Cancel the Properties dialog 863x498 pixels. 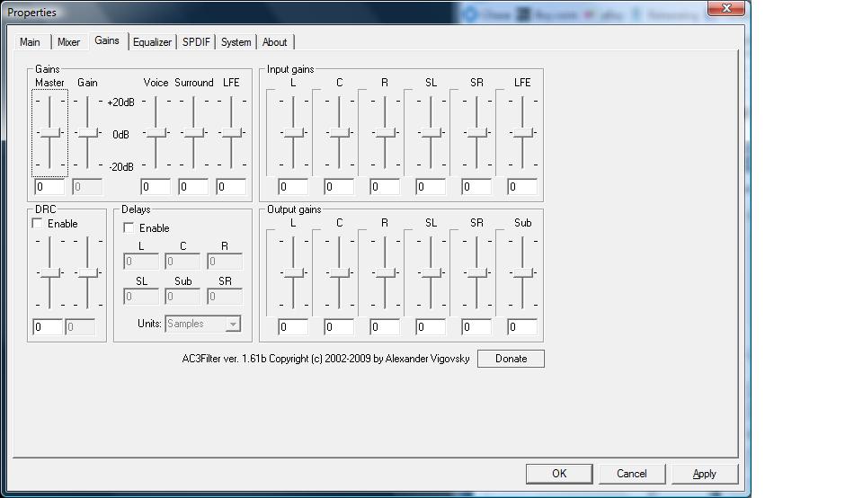[x=631, y=474]
